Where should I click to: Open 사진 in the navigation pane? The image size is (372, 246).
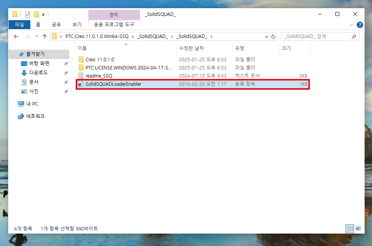pyautogui.click(x=34, y=91)
